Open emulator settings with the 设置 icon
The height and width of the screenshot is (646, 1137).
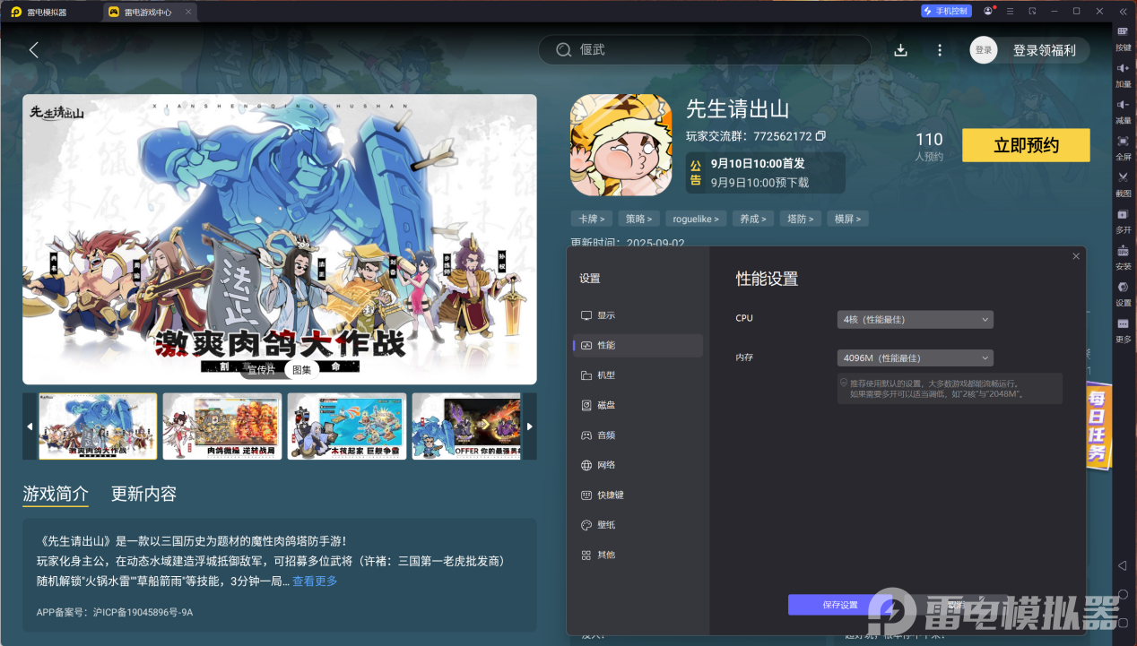pyautogui.click(x=1123, y=293)
